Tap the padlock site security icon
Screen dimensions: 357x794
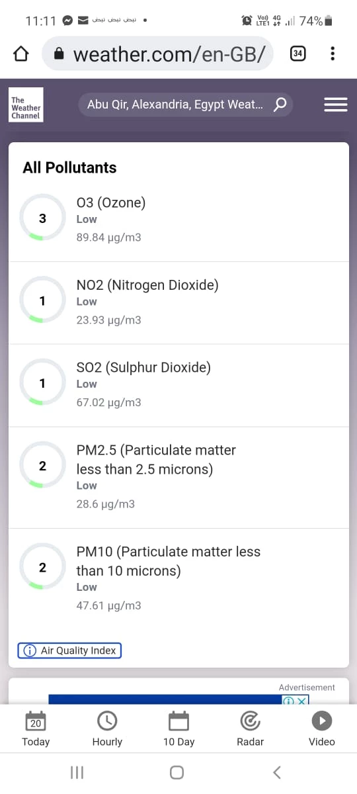(x=59, y=54)
